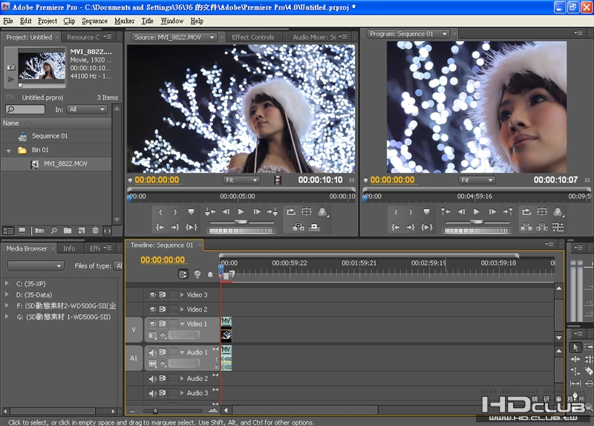This screenshot has width=594, height=426.
Task: Click Lift button in Program monitor
Action: [526, 227]
